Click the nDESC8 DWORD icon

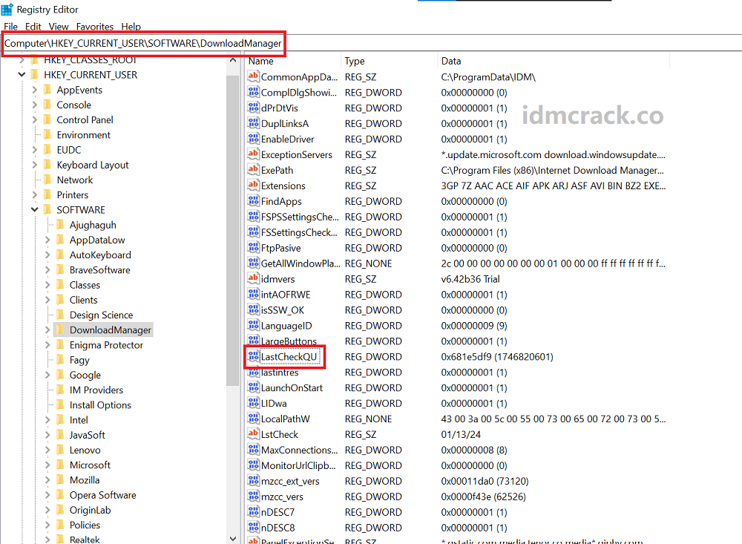click(x=253, y=527)
